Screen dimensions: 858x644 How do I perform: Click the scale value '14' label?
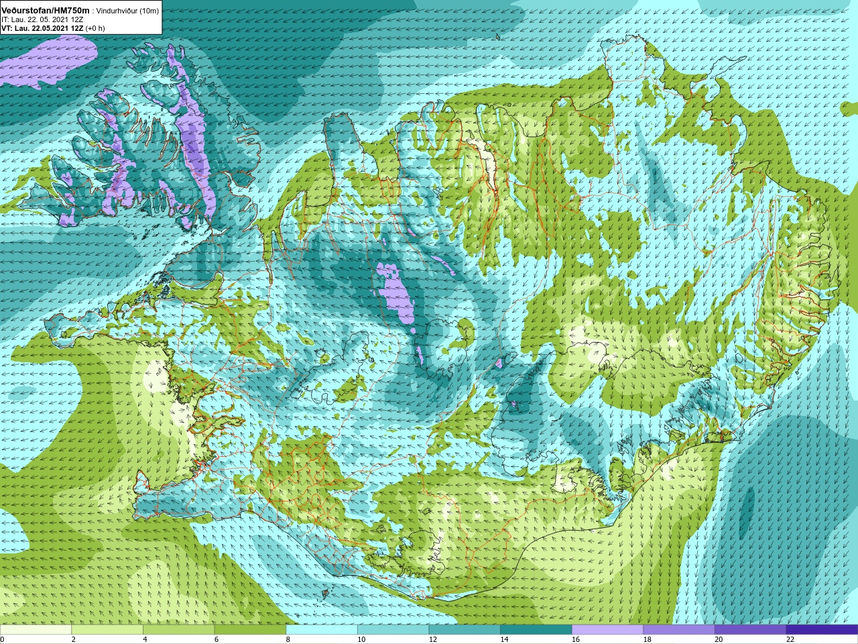504,640
